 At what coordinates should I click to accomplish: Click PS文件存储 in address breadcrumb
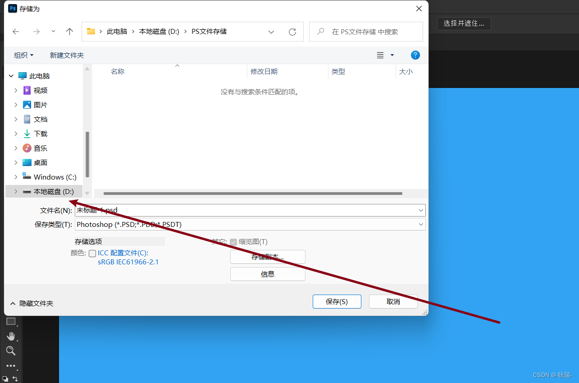coord(209,32)
